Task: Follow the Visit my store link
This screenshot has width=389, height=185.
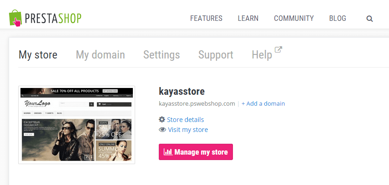Action: [188, 130]
